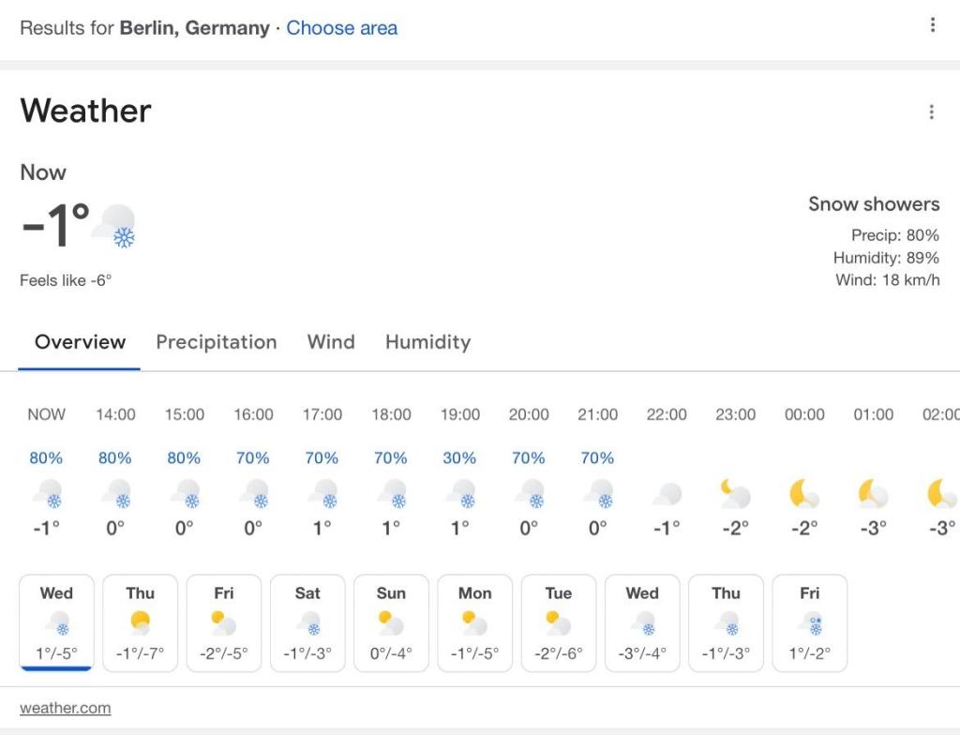
Task: Switch to the Wind tab
Action: click(331, 342)
